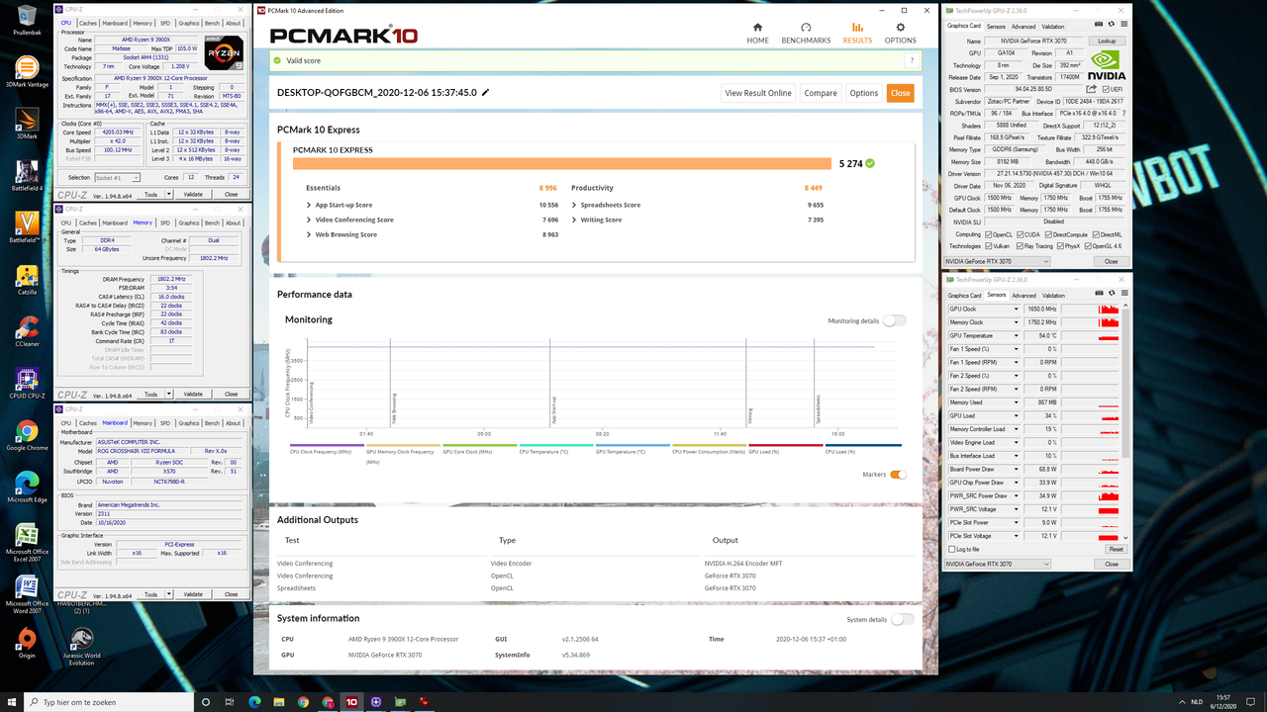The height and width of the screenshot is (712, 1267).
Task: Toggle Markers switch off
Action: [898, 475]
